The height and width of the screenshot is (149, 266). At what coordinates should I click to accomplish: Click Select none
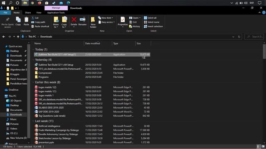[x=151, y=22]
